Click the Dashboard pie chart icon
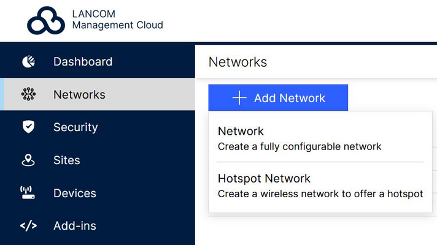 coord(28,62)
